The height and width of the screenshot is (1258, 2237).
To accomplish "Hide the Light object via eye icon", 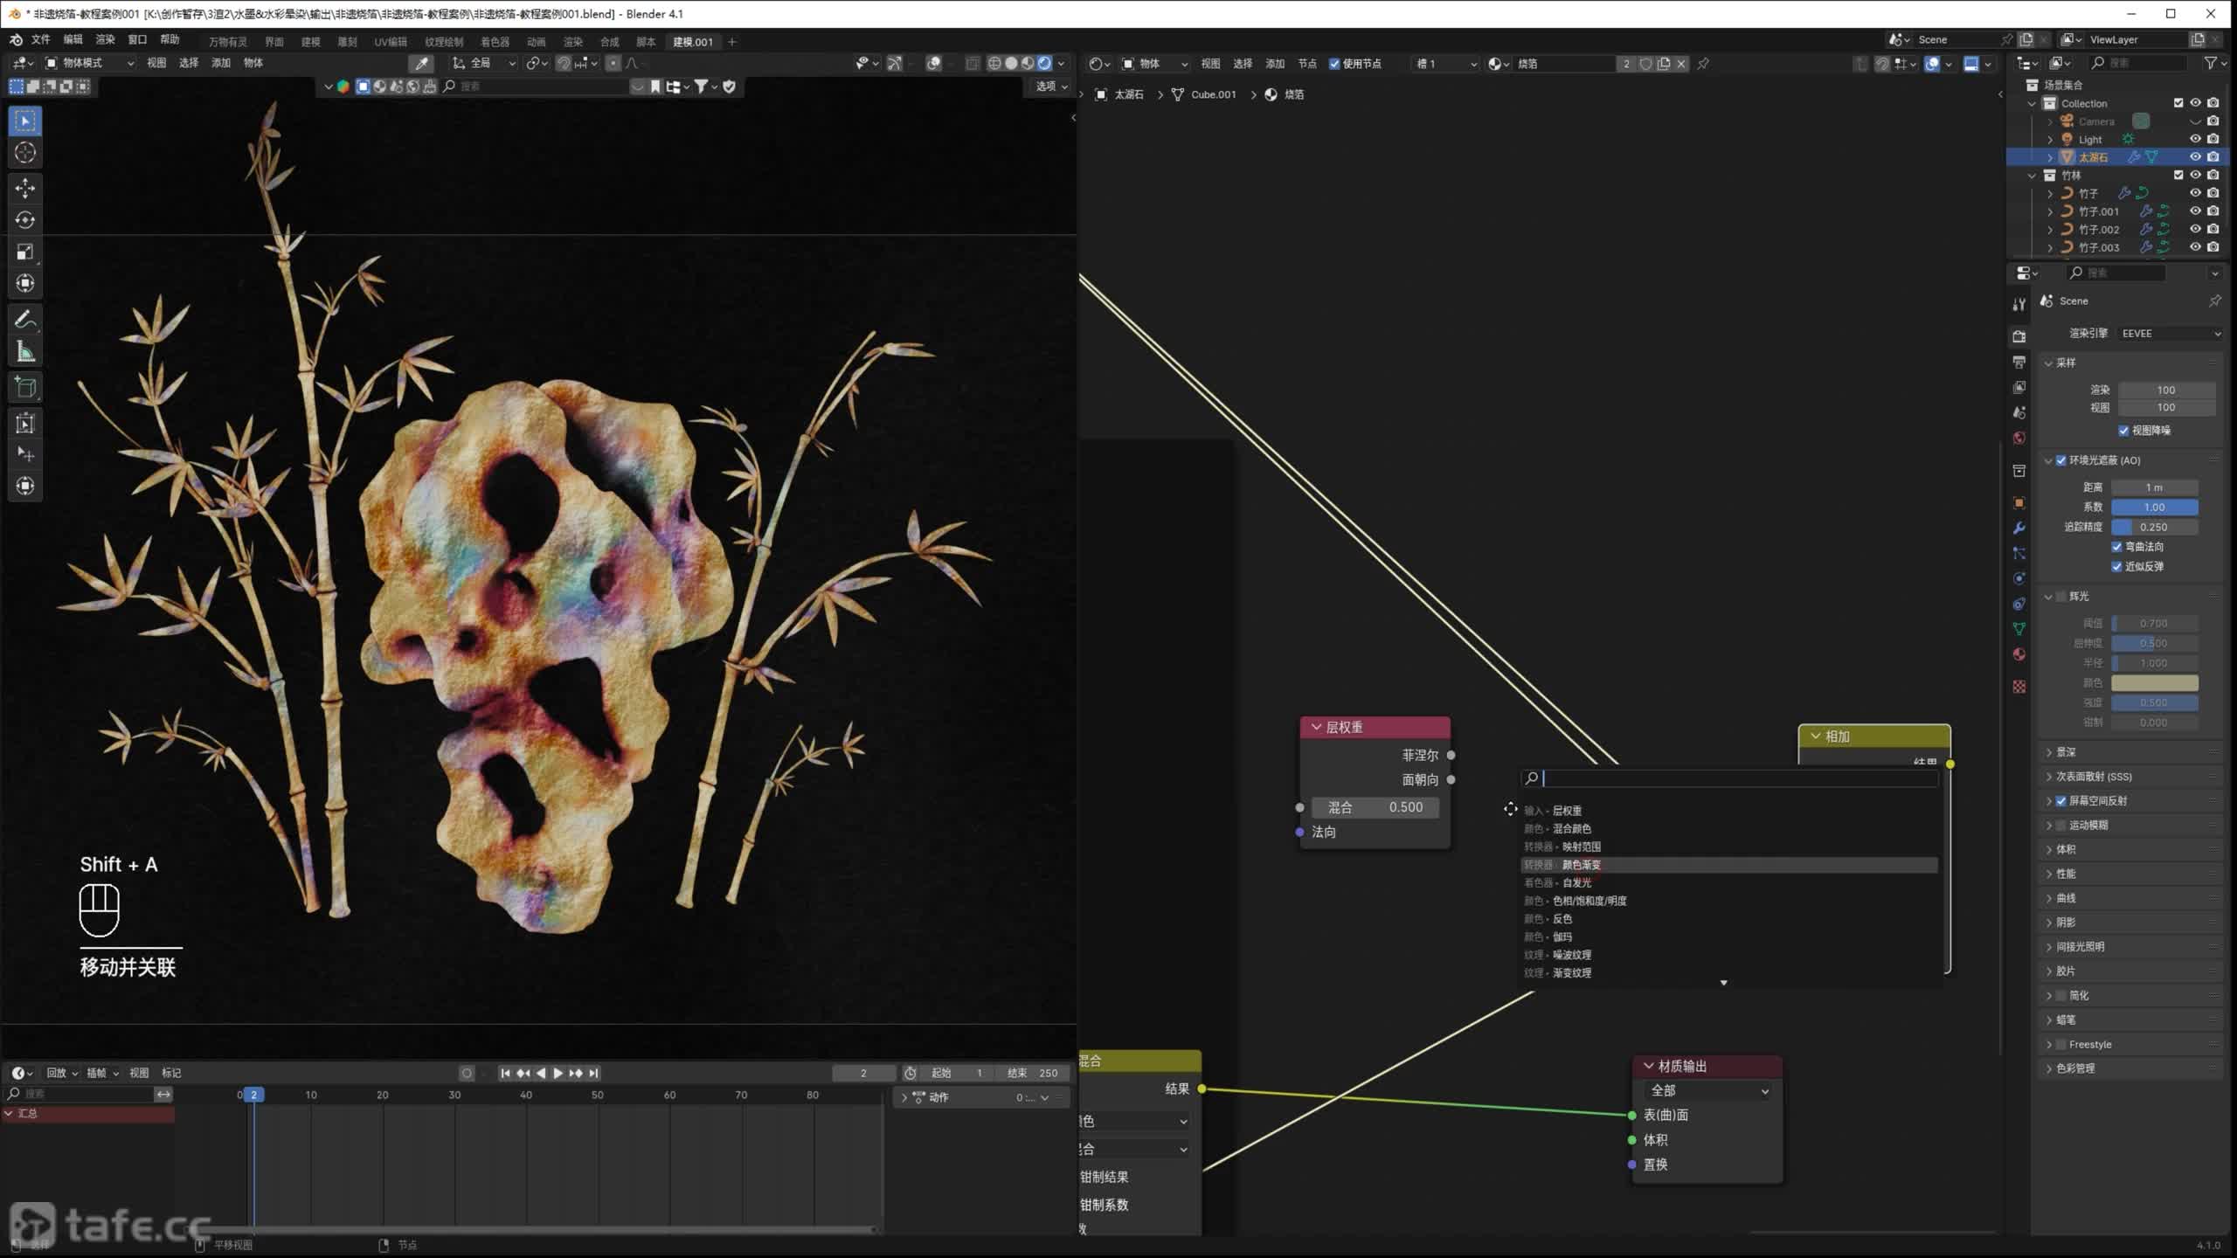I will pyautogui.click(x=2194, y=139).
